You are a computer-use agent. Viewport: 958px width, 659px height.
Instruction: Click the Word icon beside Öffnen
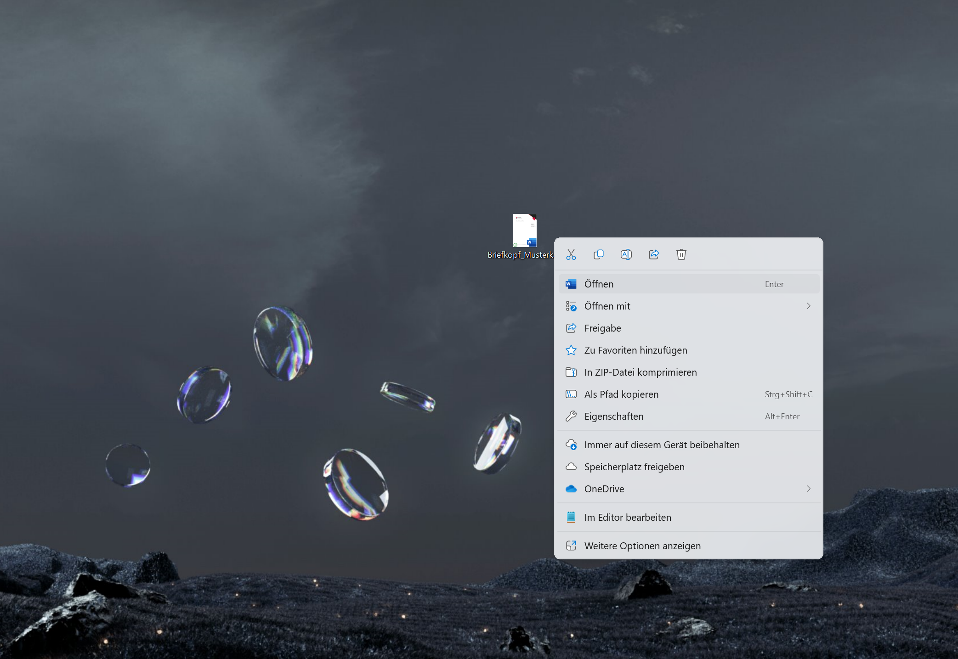(571, 284)
